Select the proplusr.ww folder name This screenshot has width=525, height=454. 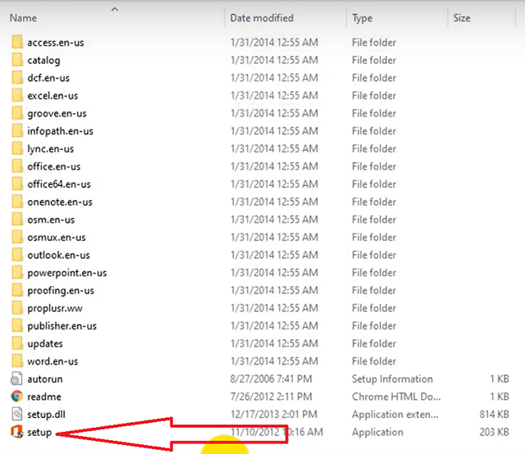coord(54,308)
